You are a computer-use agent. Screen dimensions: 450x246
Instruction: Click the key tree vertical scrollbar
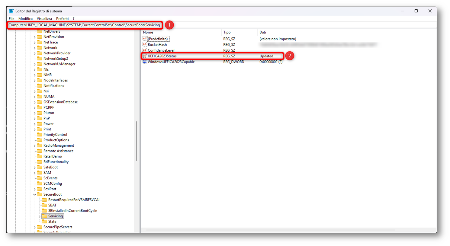click(136, 141)
